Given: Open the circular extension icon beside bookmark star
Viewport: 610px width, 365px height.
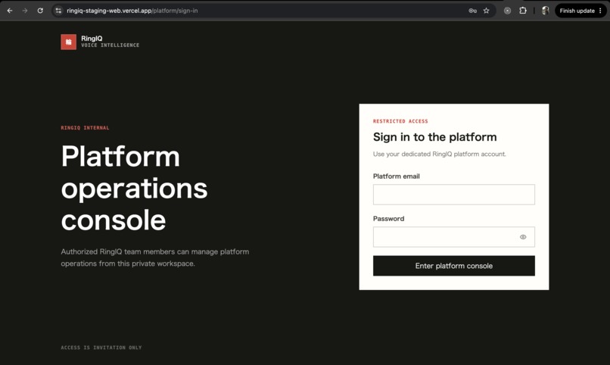Looking at the screenshot, I should pos(507,11).
